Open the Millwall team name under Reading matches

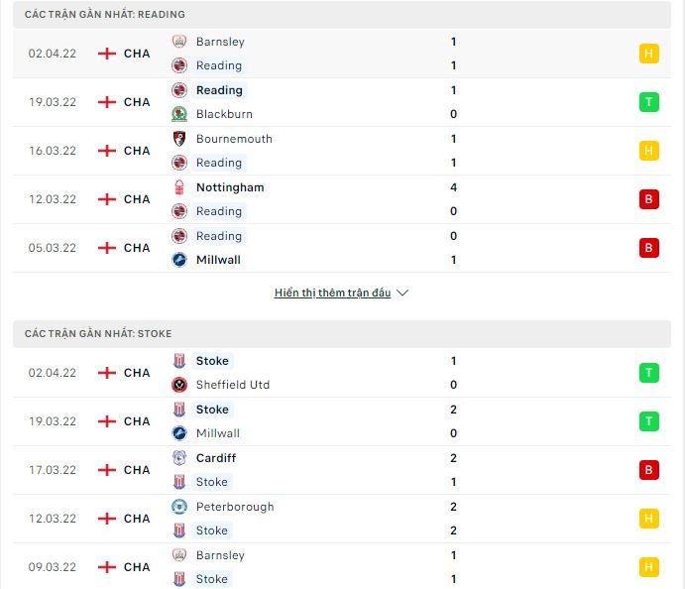(x=218, y=260)
